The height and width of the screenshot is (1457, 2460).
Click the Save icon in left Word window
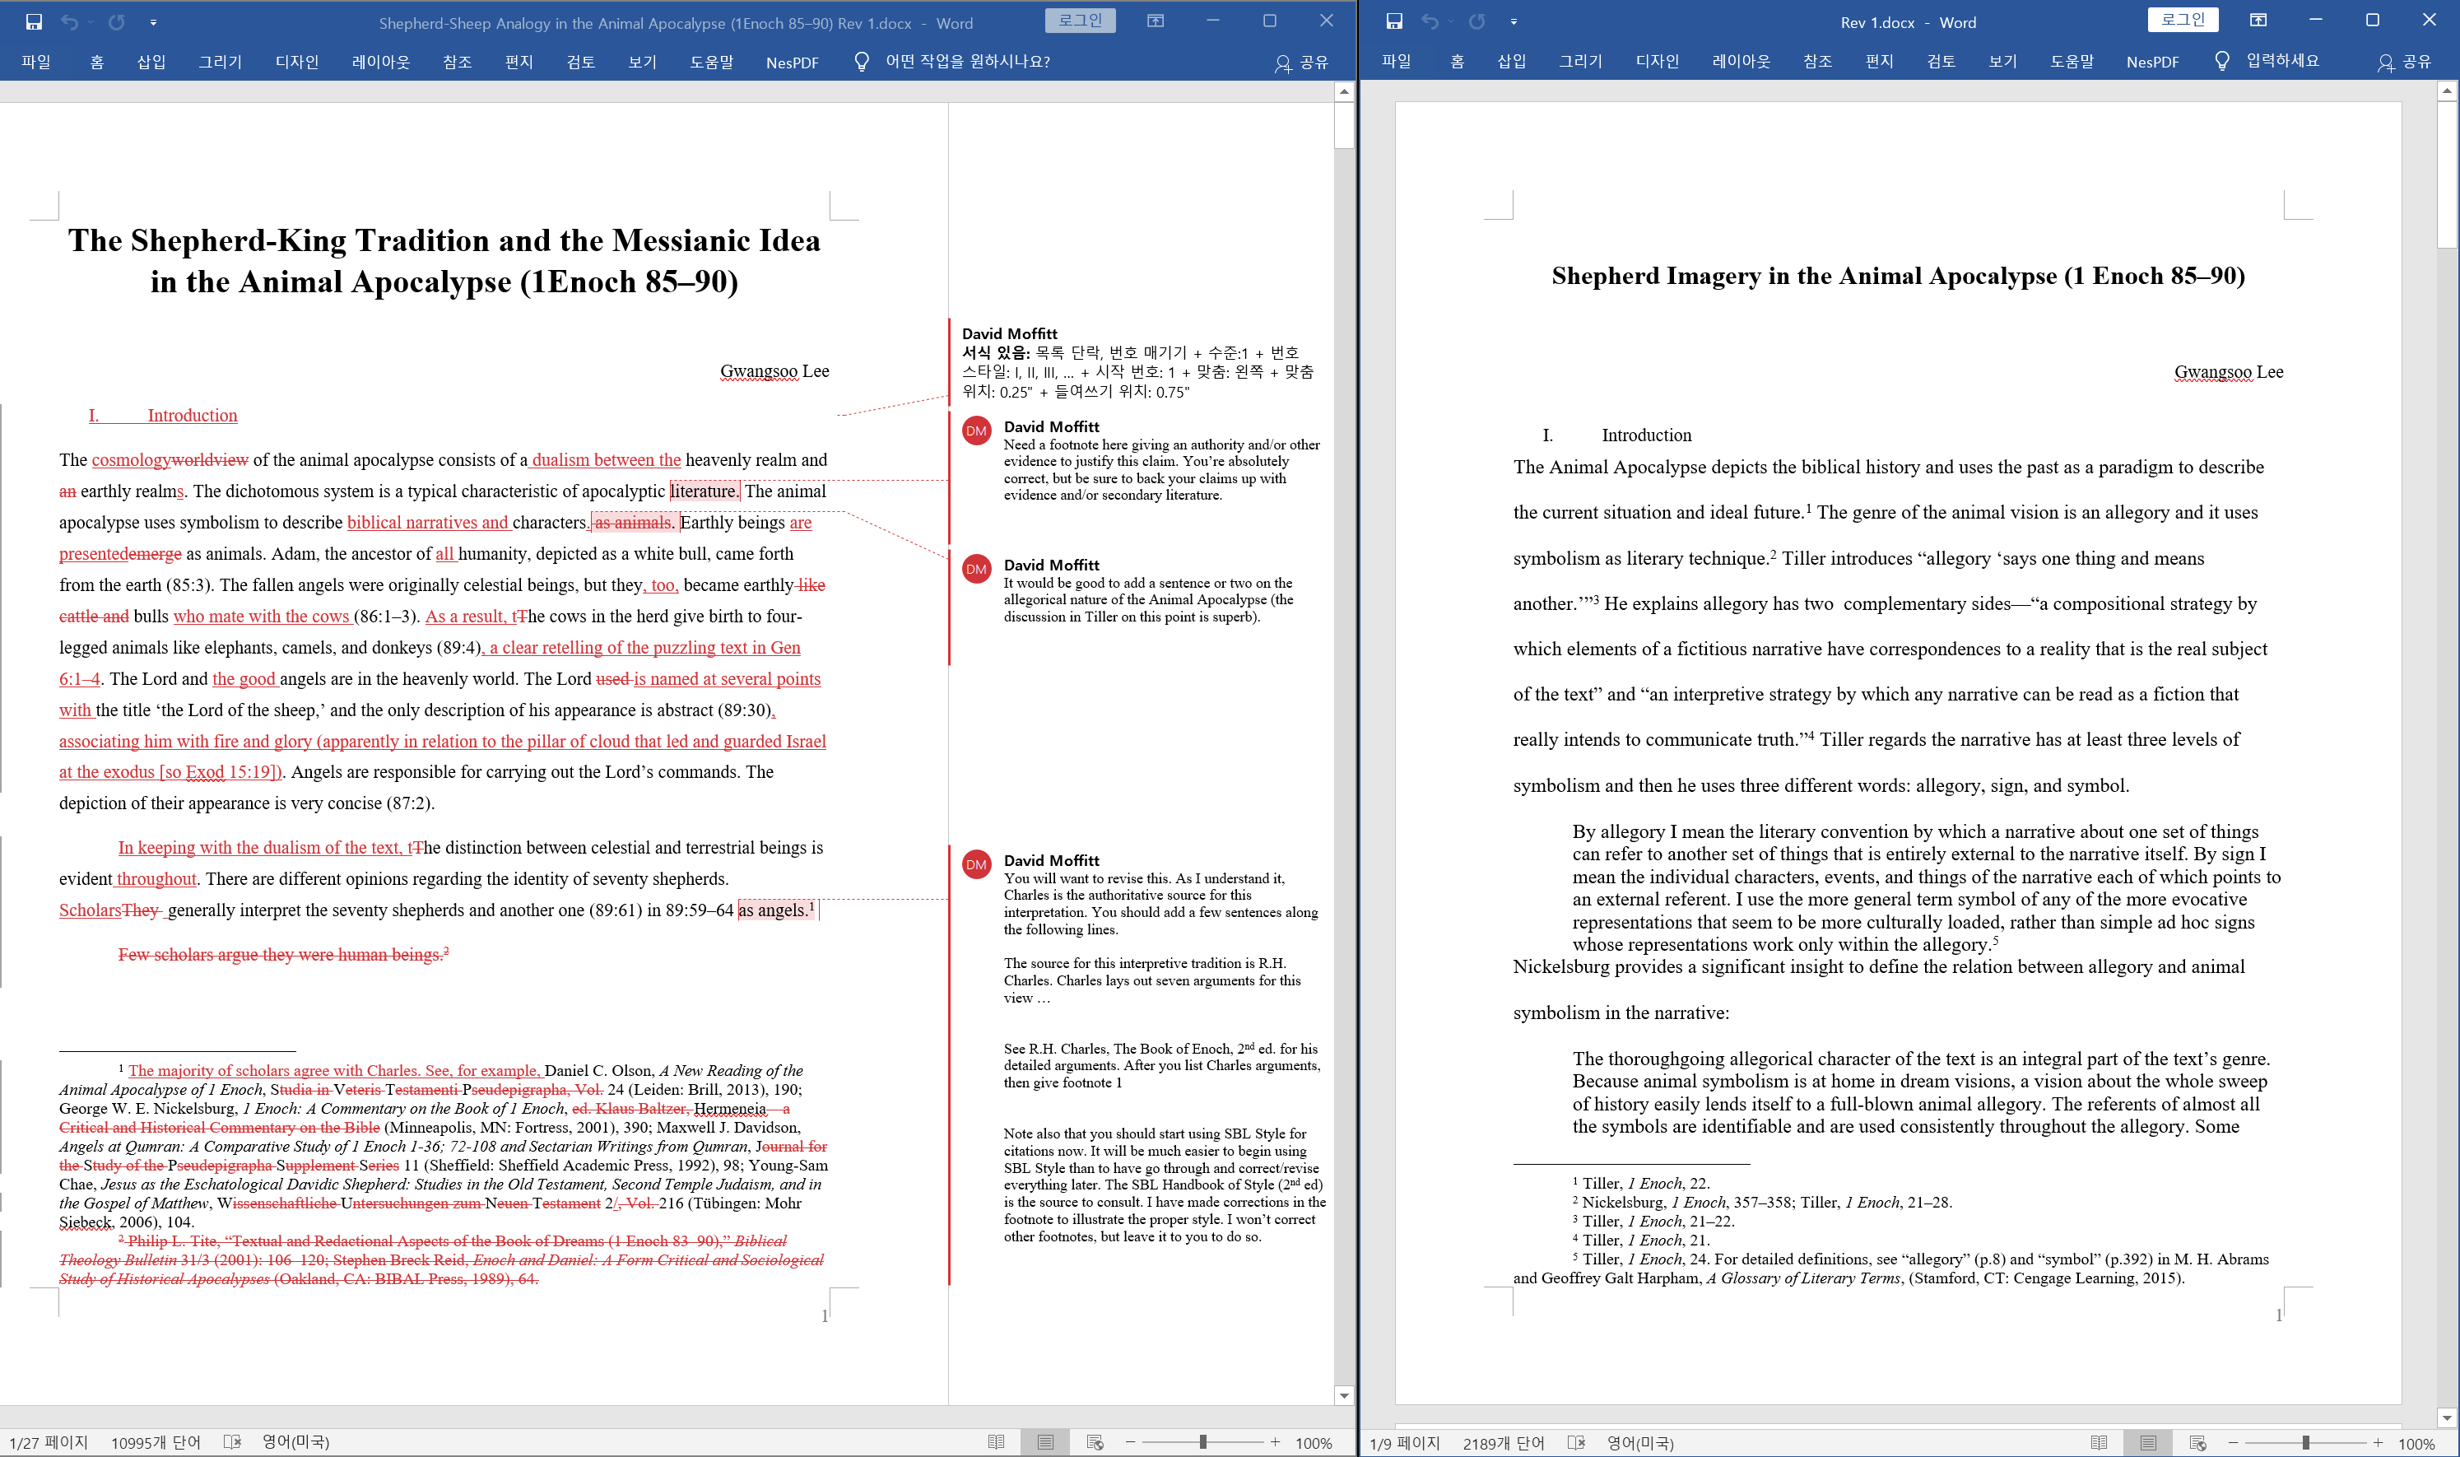(35, 21)
